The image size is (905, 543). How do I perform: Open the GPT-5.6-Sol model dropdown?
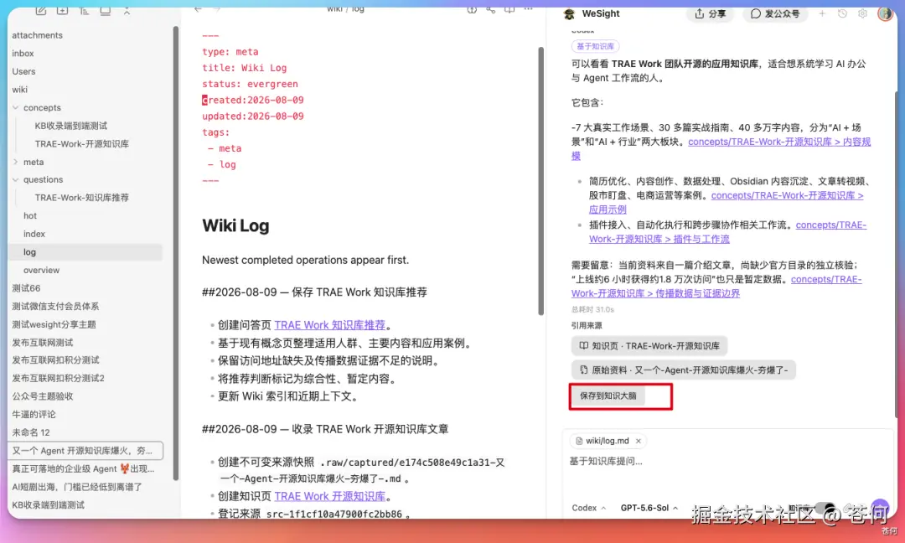[x=649, y=508]
